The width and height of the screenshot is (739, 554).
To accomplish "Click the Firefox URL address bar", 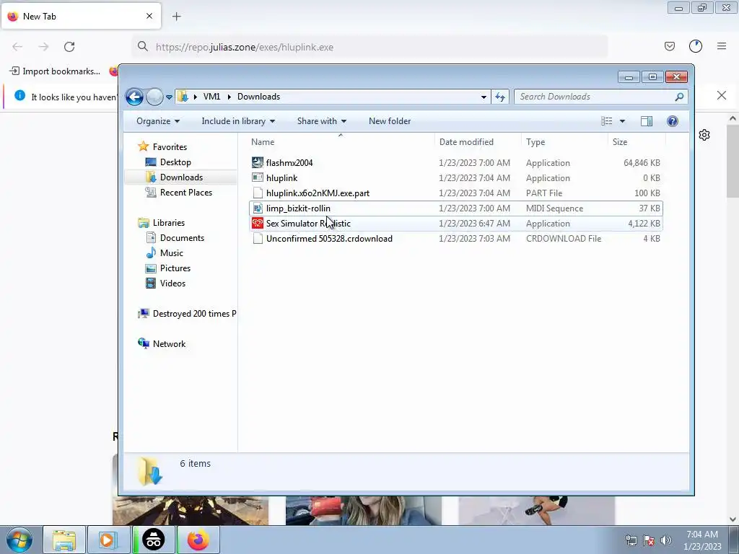I will point(369,47).
